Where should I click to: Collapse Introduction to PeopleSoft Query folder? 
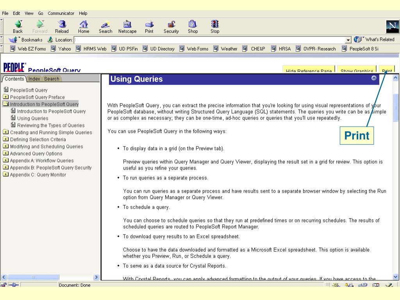(5, 104)
